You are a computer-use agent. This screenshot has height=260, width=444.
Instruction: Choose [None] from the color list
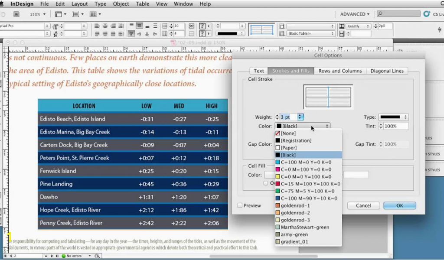click(x=308, y=133)
